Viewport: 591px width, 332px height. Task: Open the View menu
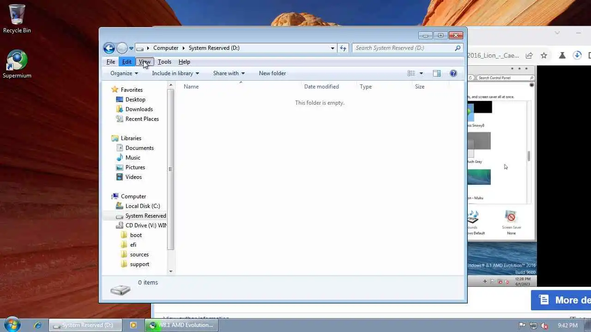(145, 62)
